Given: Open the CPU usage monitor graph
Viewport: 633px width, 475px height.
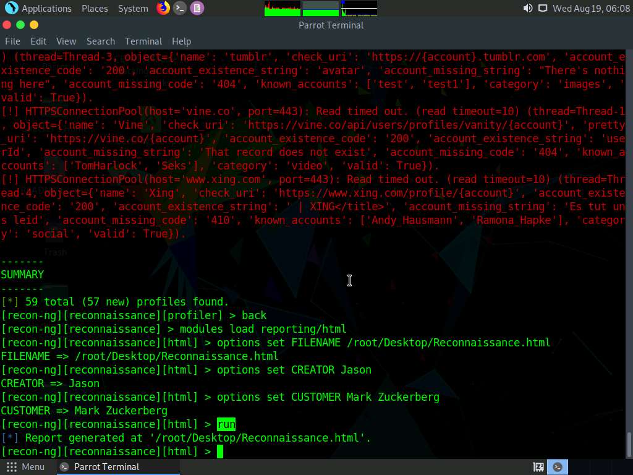Looking at the screenshot, I should [282, 9].
